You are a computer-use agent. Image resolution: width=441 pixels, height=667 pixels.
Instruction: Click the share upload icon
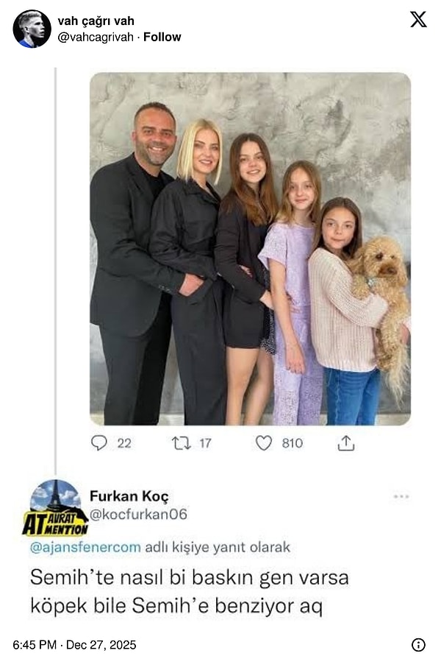346,442
